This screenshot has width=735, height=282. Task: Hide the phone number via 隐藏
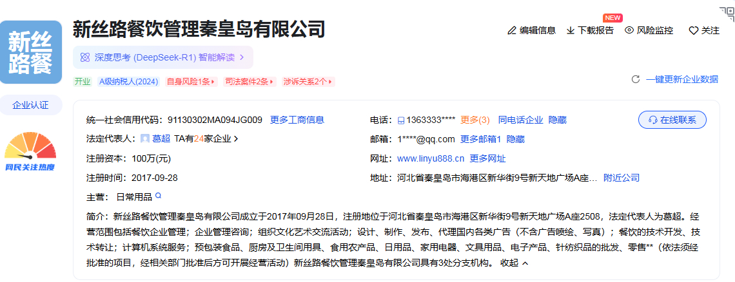(x=557, y=120)
